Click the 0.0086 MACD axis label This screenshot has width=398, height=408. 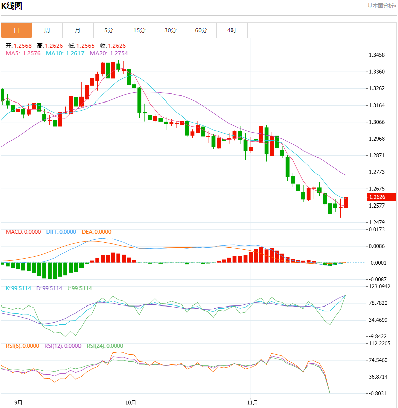point(377,246)
